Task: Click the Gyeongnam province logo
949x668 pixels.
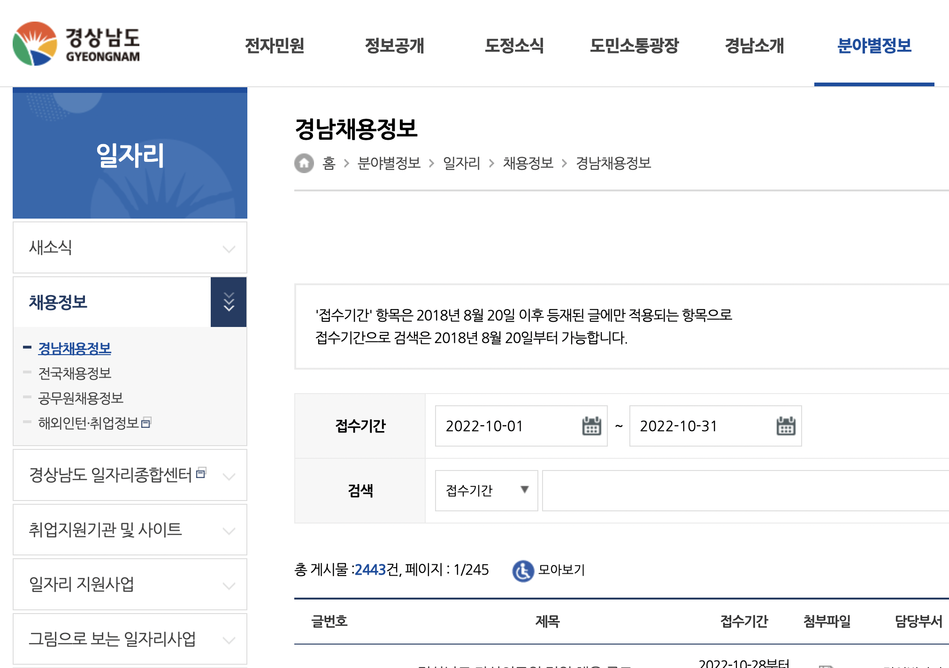Action: click(77, 45)
